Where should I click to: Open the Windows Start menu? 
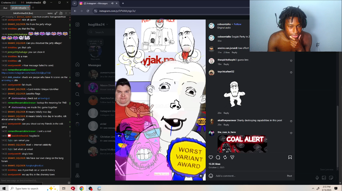4,188
